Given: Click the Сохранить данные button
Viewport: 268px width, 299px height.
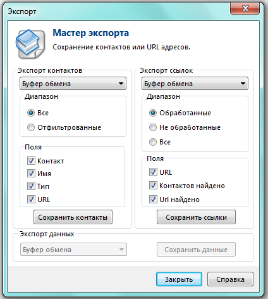Looking at the screenshot, I should (x=196, y=250).
